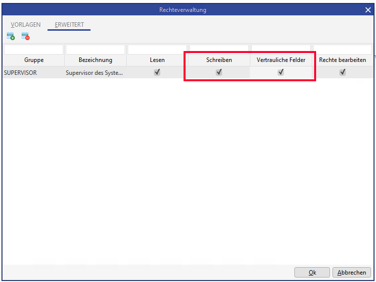Image resolution: width=376 pixels, height=282 pixels.
Task: Click the filter field above Gruppe
Action: pyautogui.click(x=34, y=50)
